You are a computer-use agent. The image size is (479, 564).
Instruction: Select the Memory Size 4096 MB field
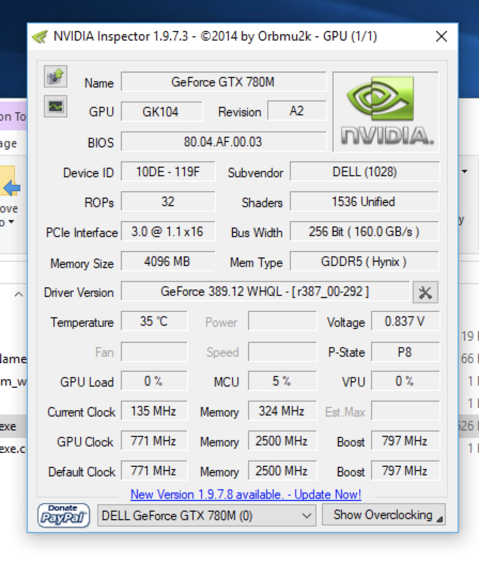pos(168,261)
